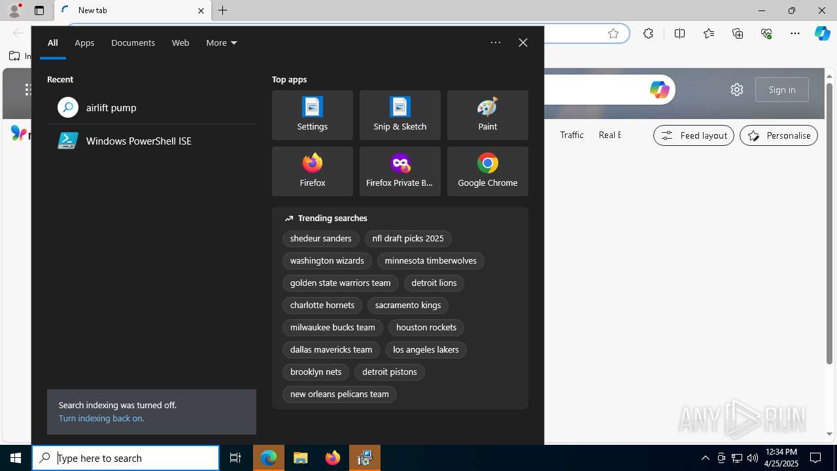Expand the More filter dropdown

222,43
